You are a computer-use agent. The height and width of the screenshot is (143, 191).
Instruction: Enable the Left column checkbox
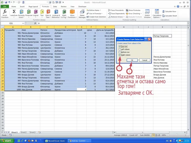[x=120, y=49]
